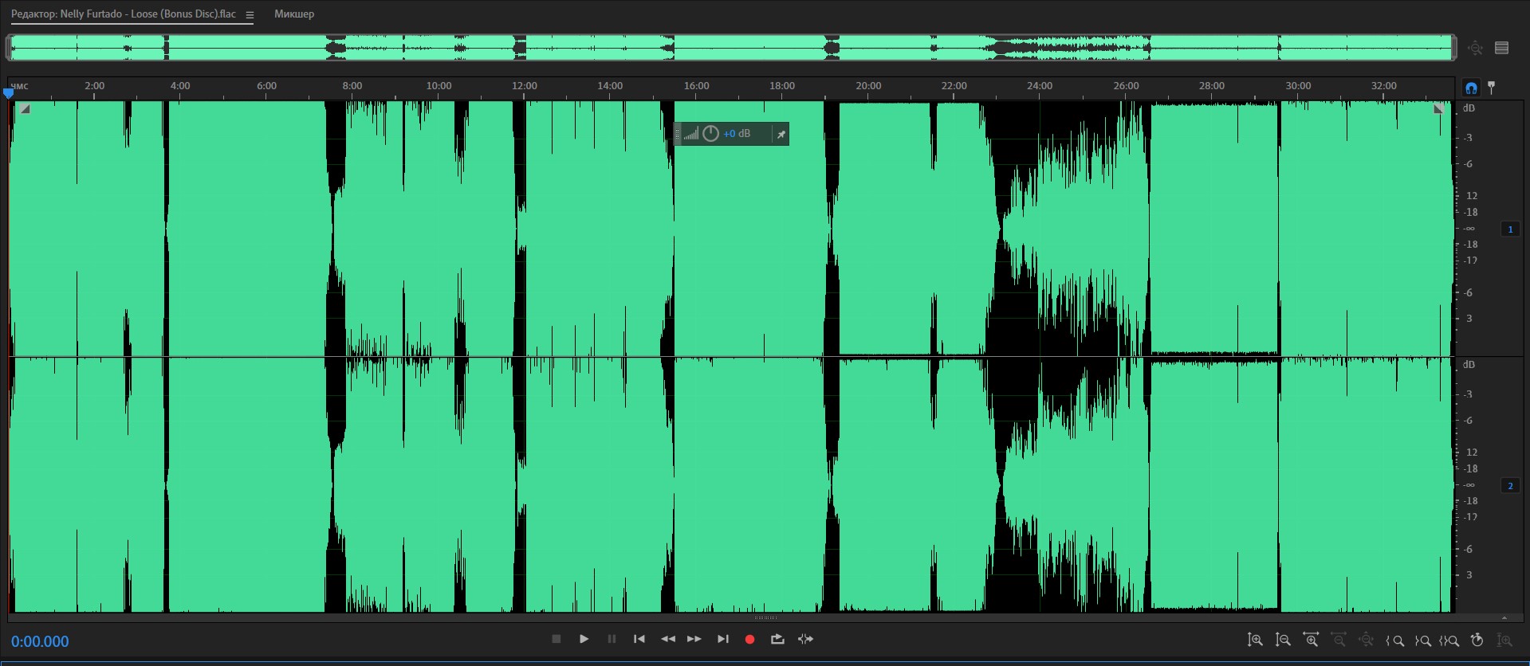Click the Skip Selection transport icon

(805, 639)
